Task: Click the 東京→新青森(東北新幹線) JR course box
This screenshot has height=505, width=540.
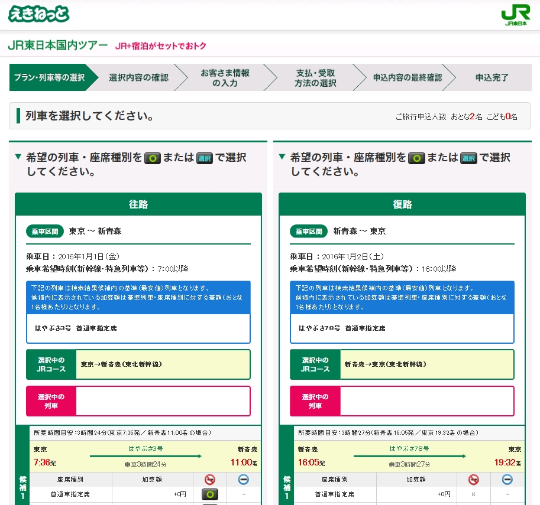Action: tap(163, 364)
